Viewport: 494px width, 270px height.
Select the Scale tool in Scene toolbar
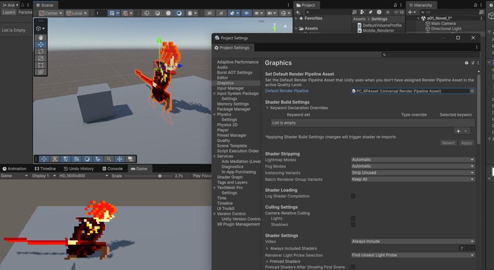pyautogui.click(x=41, y=58)
